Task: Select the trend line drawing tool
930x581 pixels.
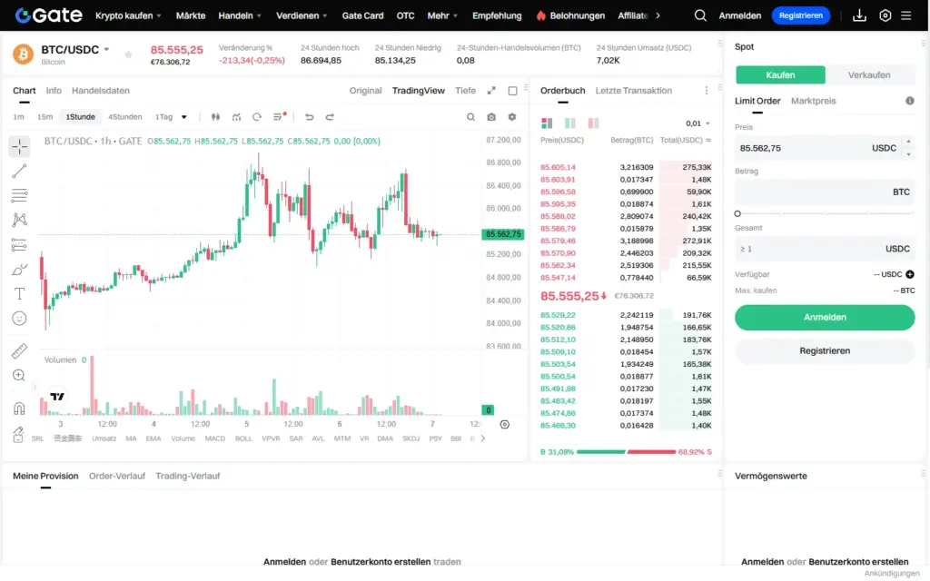Action: tap(19, 172)
